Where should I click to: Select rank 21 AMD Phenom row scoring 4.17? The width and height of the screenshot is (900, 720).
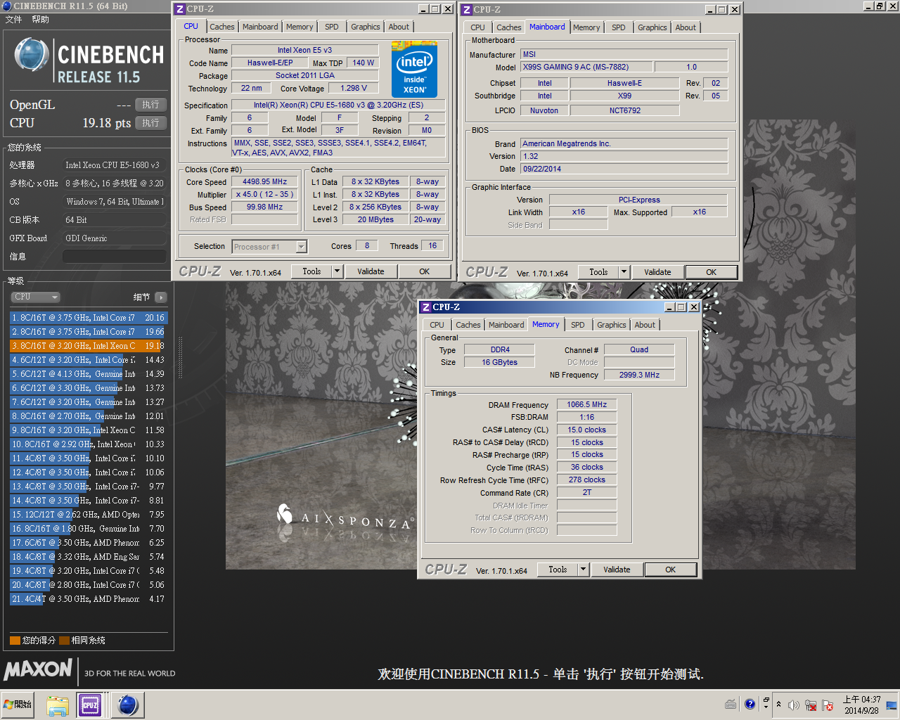click(x=89, y=599)
